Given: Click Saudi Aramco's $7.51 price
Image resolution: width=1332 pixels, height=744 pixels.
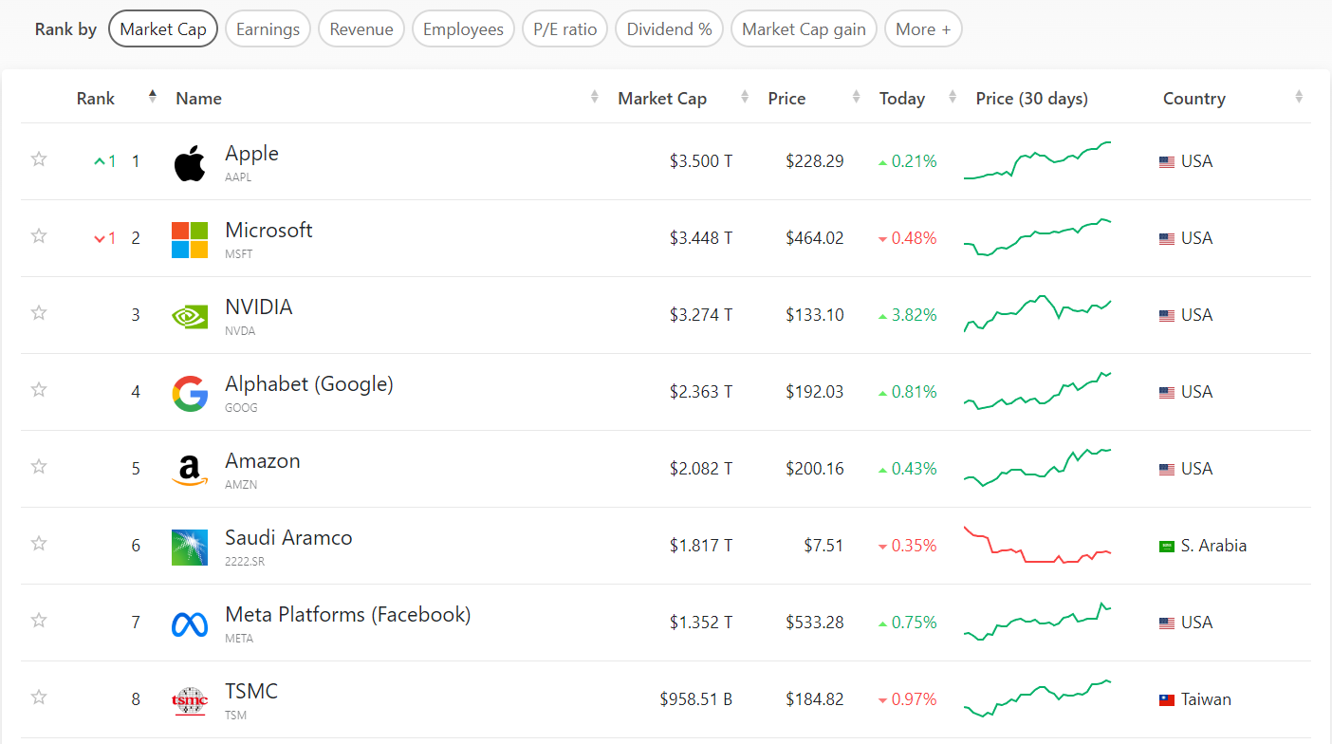Looking at the screenshot, I should [824, 547].
